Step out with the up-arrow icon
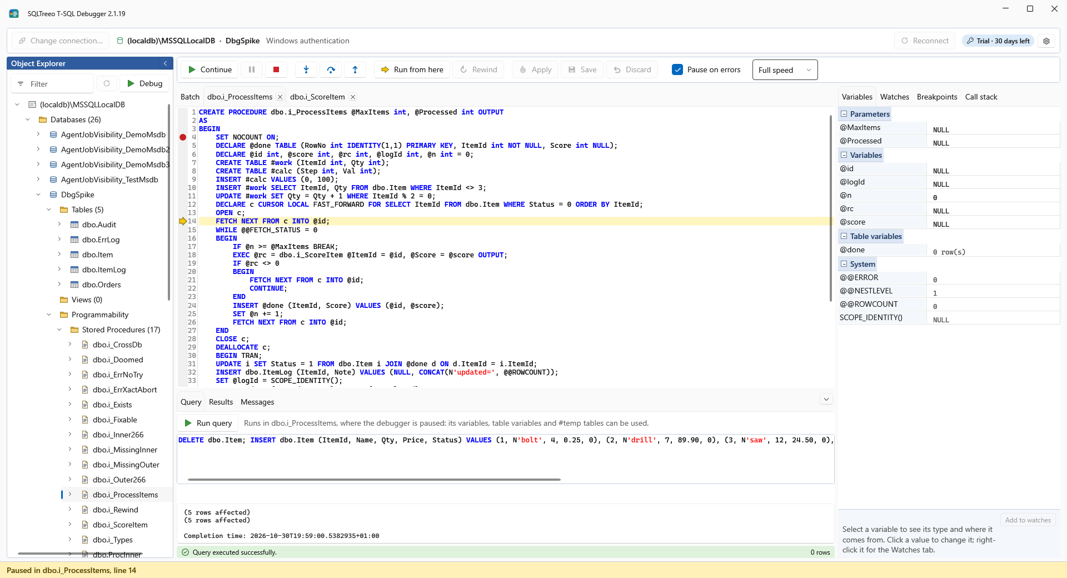This screenshot has height=578, width=1067. click(x=355, y=69)
